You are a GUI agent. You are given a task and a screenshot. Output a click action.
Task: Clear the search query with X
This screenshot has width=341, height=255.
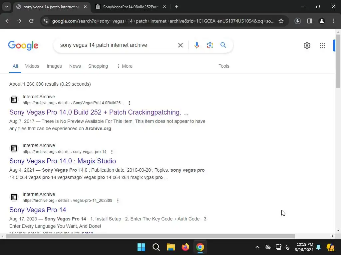coord(180,45)
